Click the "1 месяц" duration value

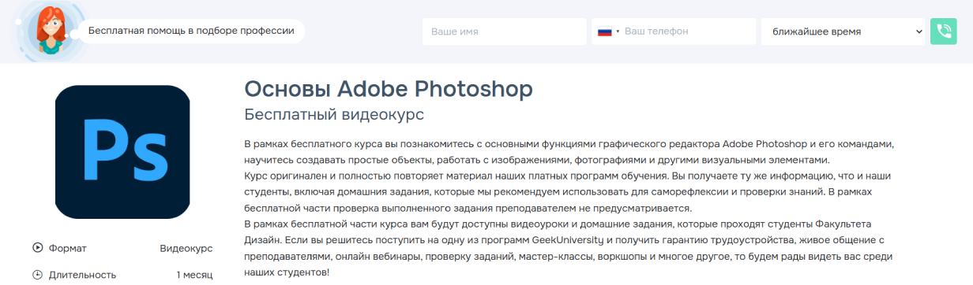coord(194,275)
